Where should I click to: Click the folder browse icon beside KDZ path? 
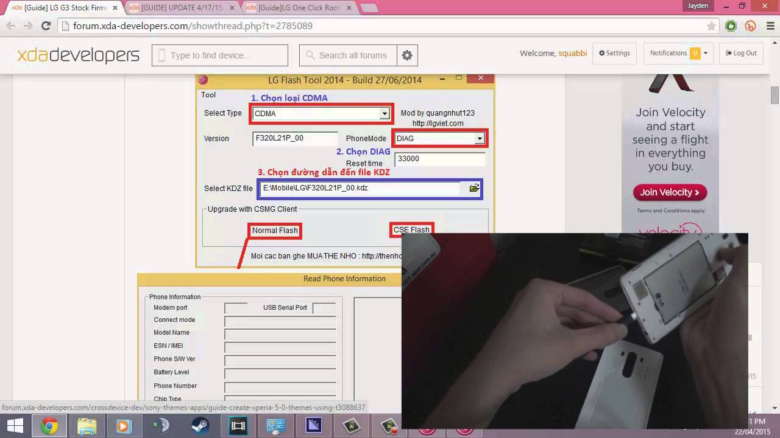point(474,189)
